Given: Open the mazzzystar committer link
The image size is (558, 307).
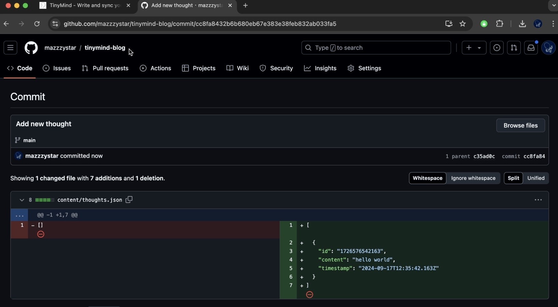Looking at the screenshot, I should click(42, 156).
